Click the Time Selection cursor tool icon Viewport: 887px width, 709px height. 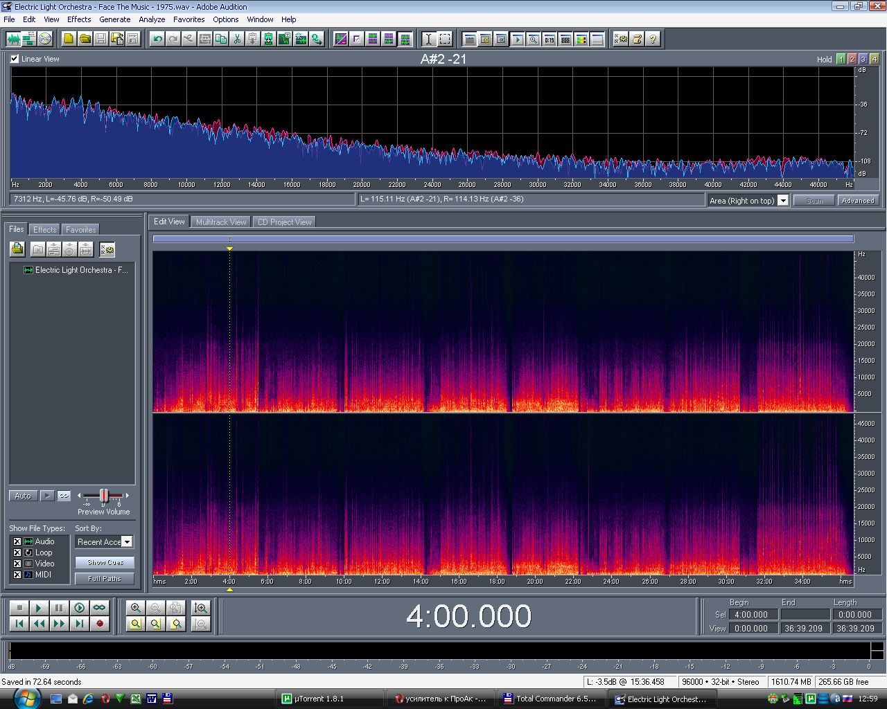coord(428,39)
